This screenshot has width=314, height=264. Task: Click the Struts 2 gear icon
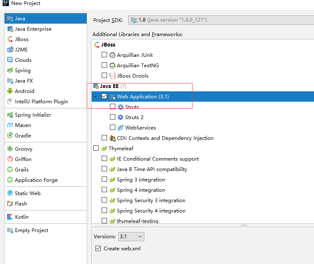[x=121, y=117]
